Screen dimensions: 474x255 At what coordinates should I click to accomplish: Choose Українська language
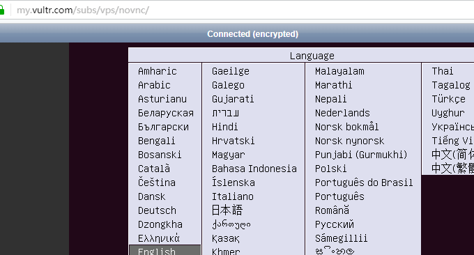(452, 127)
